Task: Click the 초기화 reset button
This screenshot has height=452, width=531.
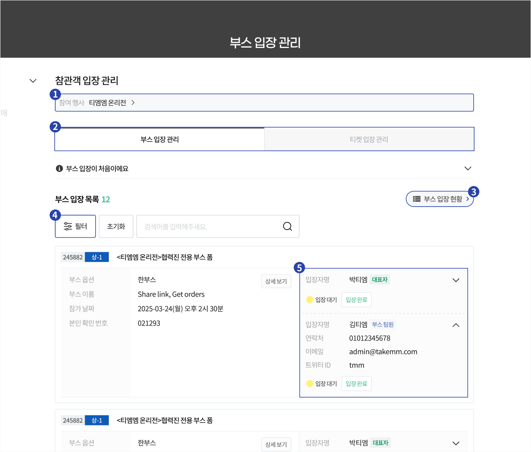Action: pos(116,226)
